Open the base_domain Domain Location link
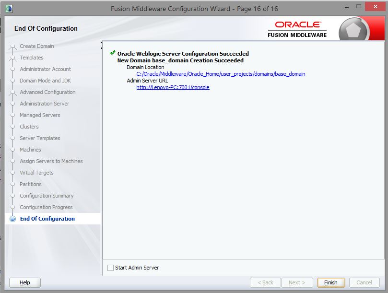Viewport: 388px width, 293px height. 221,74
